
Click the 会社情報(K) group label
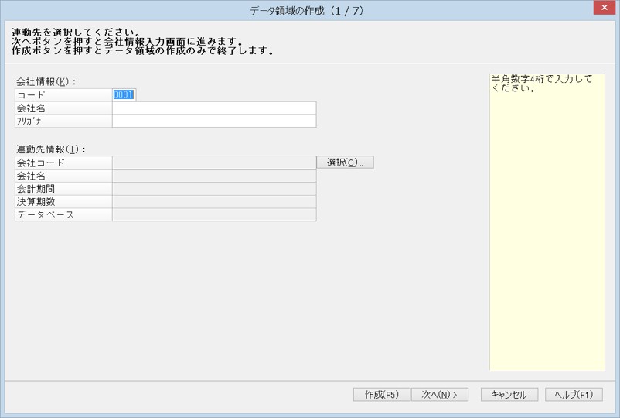click(x=46, y=82)
